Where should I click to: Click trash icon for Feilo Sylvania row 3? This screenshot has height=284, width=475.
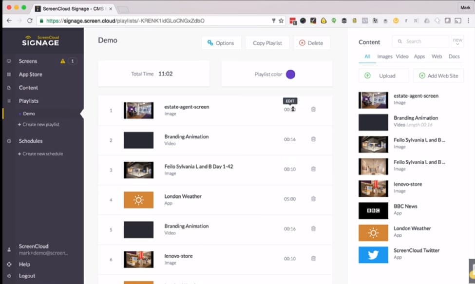click(x=313, y=169)
